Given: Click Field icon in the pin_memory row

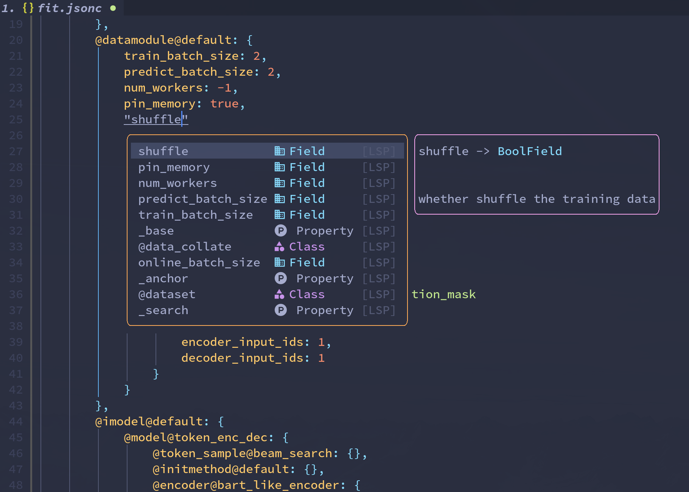Looking at the screenshot, I should click(x=280, y=167).
